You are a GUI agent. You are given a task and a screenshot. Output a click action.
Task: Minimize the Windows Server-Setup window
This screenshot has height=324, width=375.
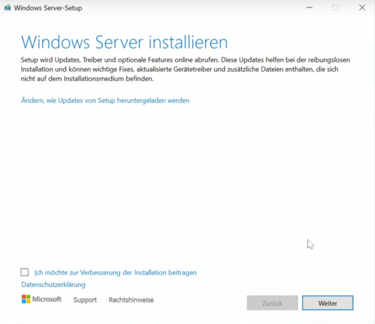[x=310, y=8]
